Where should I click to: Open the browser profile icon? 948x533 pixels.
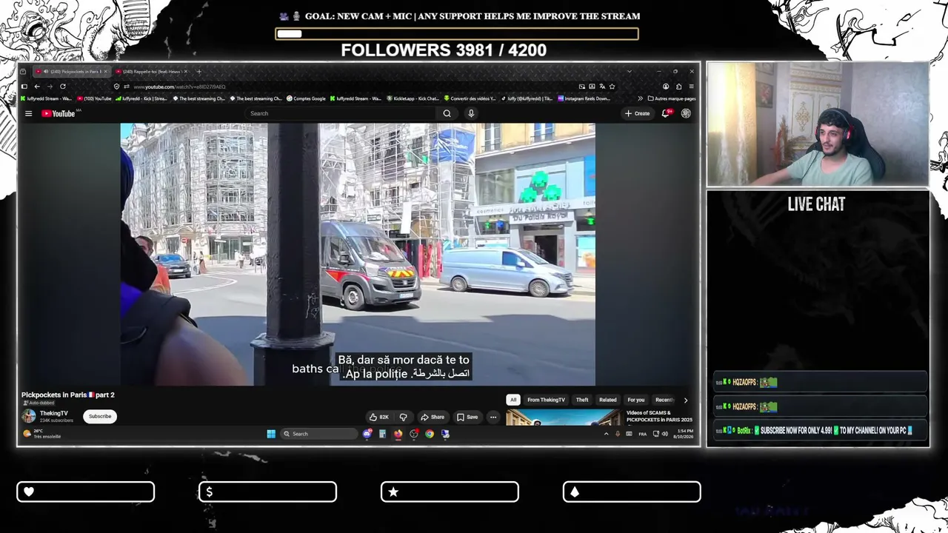tap(667, 87)
